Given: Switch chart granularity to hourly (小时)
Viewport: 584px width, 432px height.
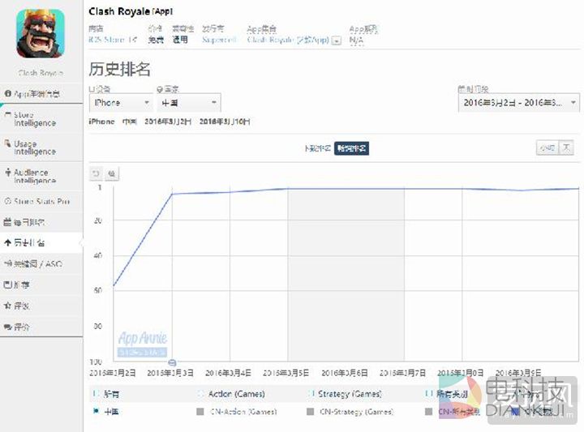Looking at the screenshot, I should pyautogui.click(x=547, y=148).
